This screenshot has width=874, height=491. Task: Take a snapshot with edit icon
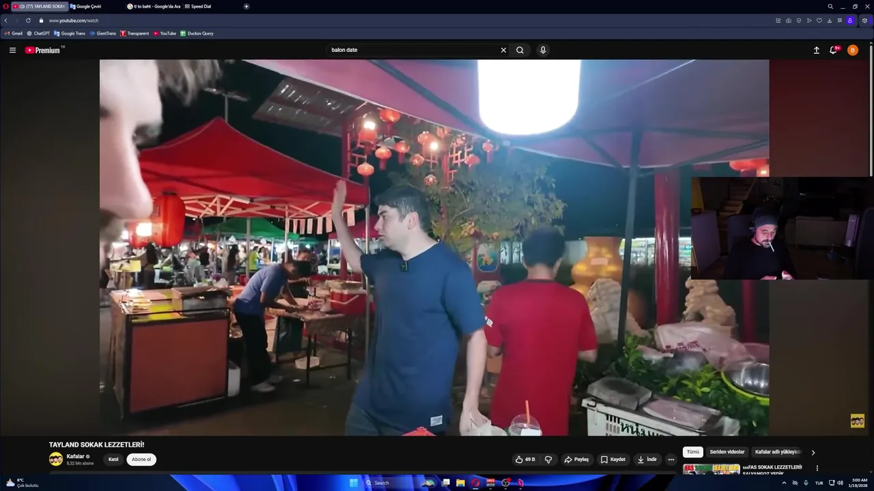778,20
